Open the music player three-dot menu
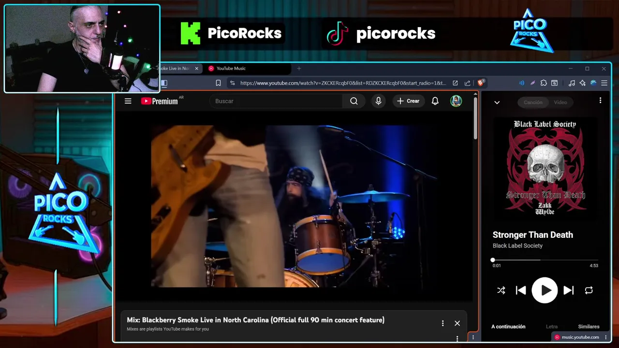Screen dimensions: 619x348 click(x=600, y=101)
